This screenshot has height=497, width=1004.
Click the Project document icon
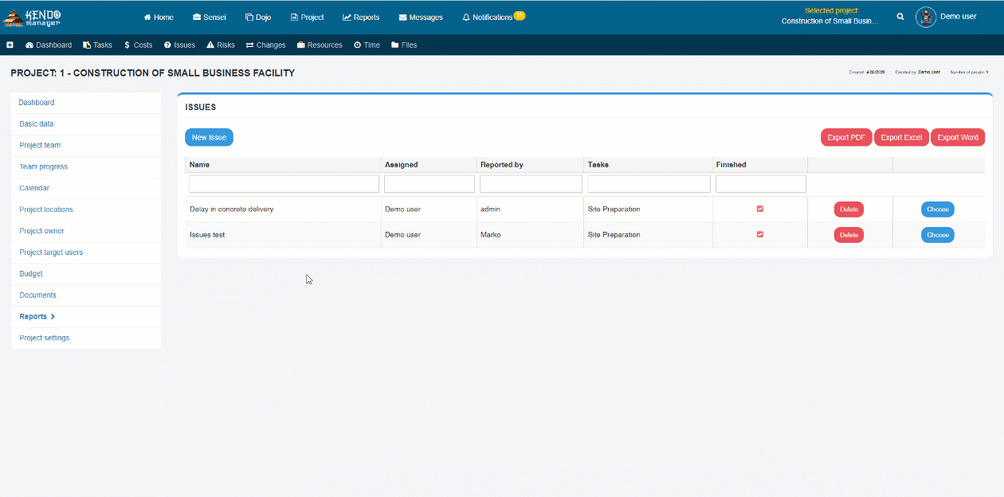[x=294, y=18]
